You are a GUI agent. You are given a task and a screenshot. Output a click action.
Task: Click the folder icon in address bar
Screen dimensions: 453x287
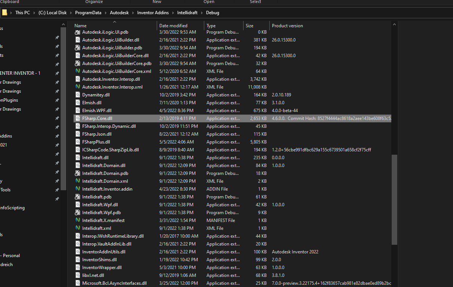[x=4, y=12]
